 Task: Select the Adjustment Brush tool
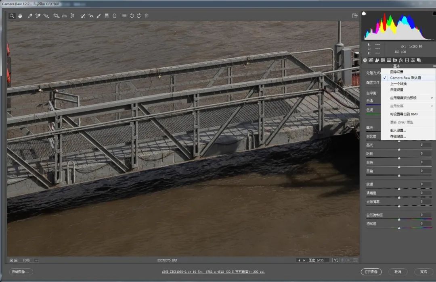99,16
